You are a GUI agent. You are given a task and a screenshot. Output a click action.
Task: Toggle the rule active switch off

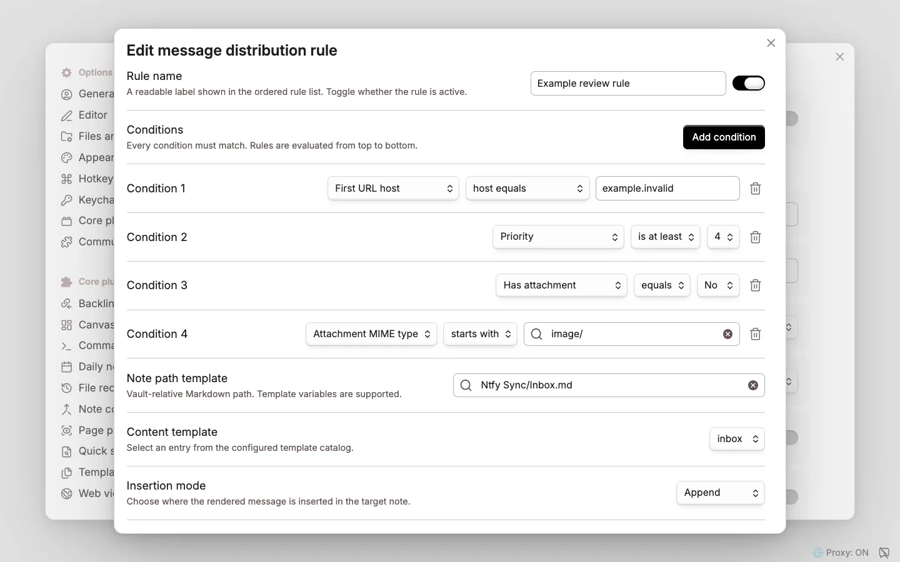point(749,83)
